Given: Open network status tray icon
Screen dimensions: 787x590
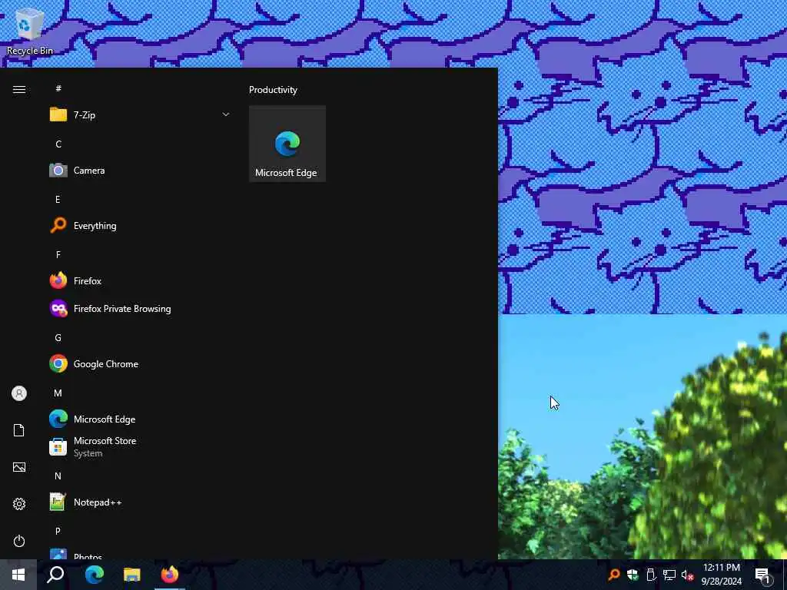Looking at the screenshot, I should pyautogui.click(x=669, y=575).
